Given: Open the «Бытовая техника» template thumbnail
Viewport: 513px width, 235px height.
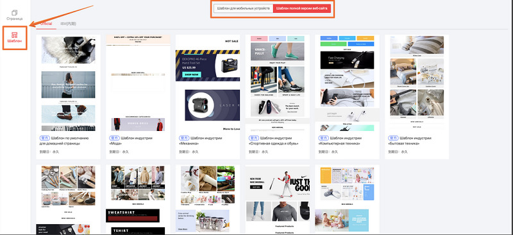Looking at the screenshot, I should (417, 83).
